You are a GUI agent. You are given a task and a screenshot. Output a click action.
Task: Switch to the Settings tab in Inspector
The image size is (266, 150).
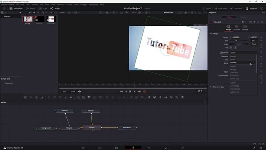(x=245, y=28)
